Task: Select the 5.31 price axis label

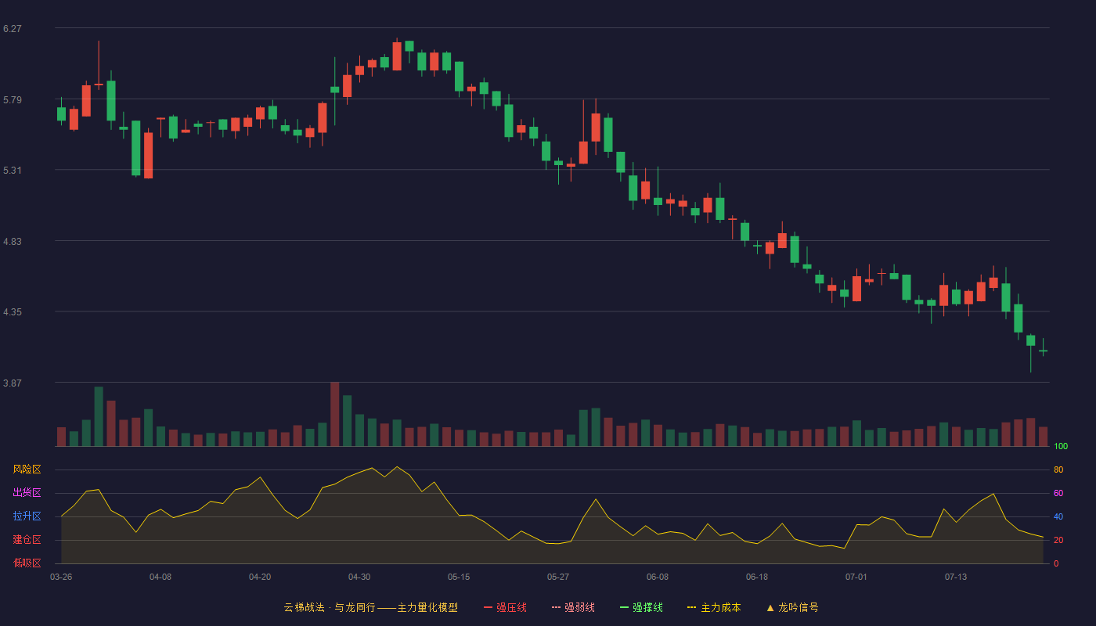Action: 13,171
